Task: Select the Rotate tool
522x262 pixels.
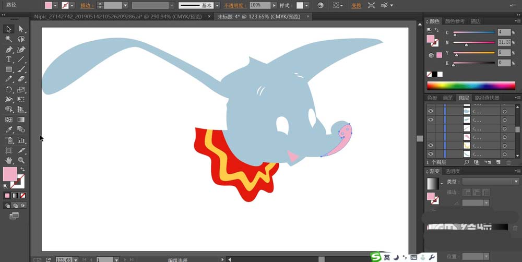Action: click(x=9, y=90)
